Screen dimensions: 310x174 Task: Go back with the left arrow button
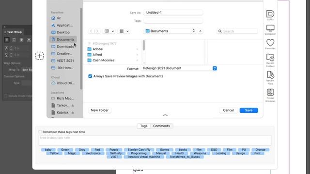coord(91,31)
